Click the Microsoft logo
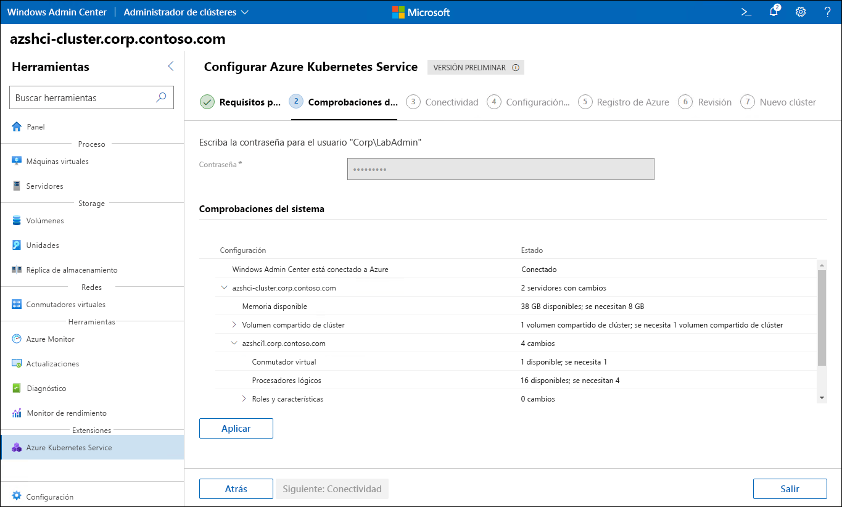 tap(421, 12)
